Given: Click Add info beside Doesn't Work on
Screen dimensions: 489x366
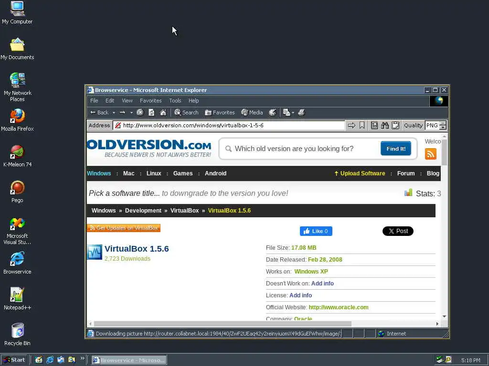Looking at the screenshot, I should pyautogui.click(x=322, y=284).
